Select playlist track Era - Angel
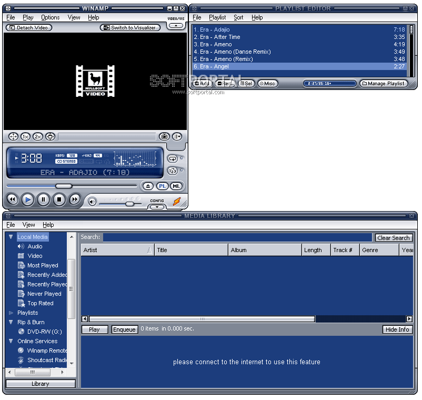The height and width of the screenshot is (400, 422). coord(299,66)
